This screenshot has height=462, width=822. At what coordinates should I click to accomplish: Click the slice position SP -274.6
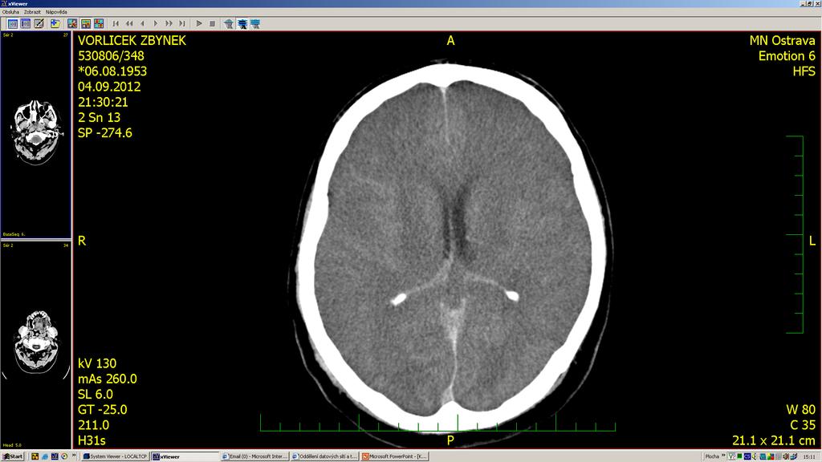click(105, 132)
